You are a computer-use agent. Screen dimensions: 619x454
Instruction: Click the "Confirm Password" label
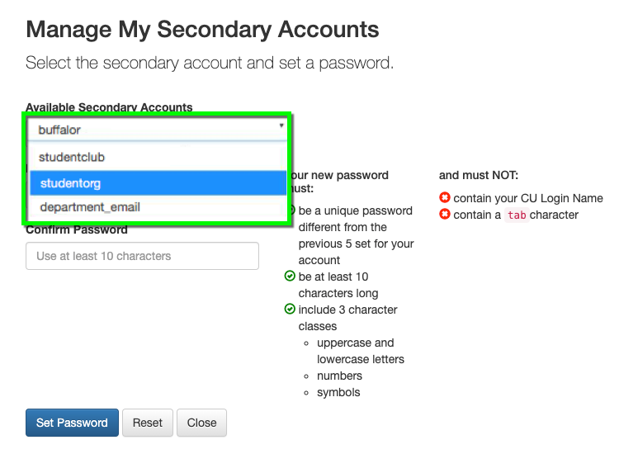pyautogui.click(x=77, y=230)
